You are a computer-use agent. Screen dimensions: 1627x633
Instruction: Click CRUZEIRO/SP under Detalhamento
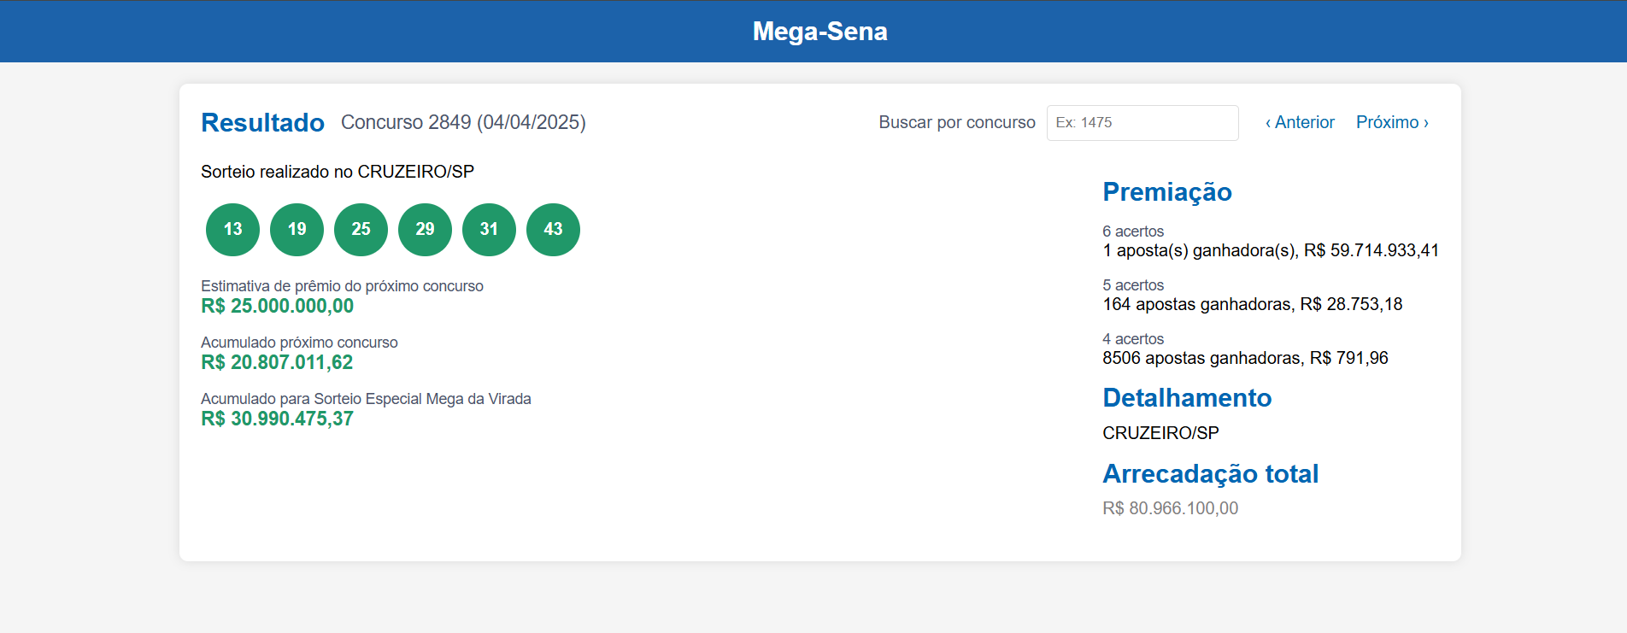[x=1160, y=433]
